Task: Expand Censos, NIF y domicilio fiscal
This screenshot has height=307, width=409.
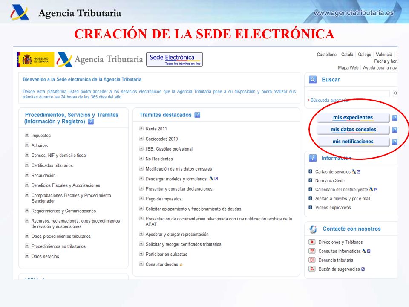Action: (27, 155)
